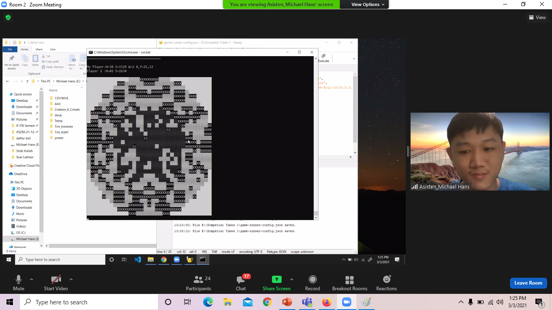This screenshot has height=310, width=552.
Task: Click the Execute button in Geany toolbar
Action: pos(323,58)
